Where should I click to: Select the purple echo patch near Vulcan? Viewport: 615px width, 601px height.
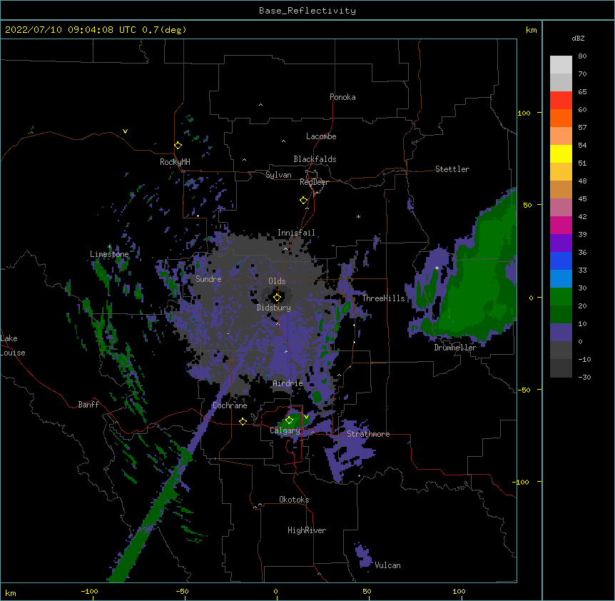[363, 556]
